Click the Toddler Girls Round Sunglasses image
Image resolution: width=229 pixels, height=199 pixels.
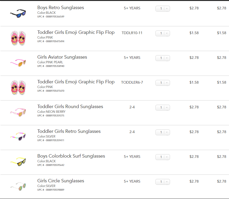(18, 112)
